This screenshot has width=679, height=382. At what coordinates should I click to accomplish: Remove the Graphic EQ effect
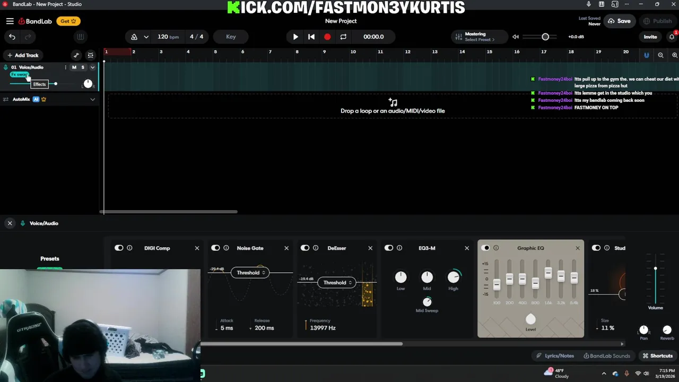578,248
